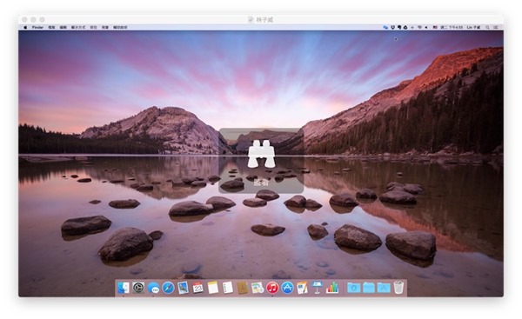Launch Keynote podium icon
Viewport: 522px width, 319px height.
pyautogui.click(x=317, y=288)
